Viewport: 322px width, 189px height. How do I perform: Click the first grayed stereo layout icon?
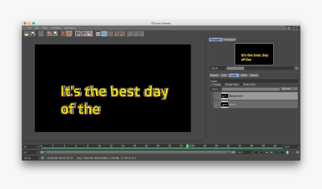(x=129, y=34)
